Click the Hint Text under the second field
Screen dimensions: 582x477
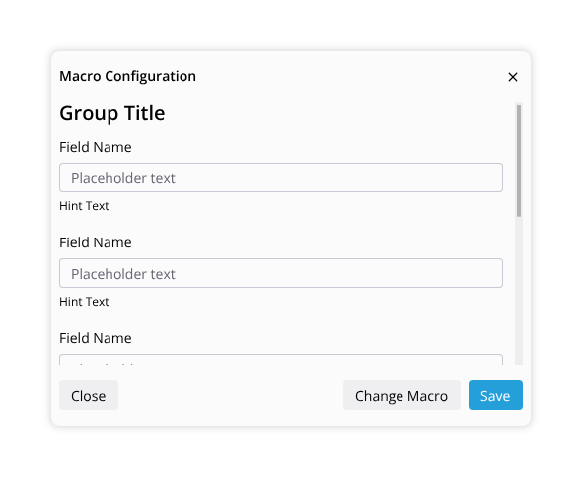coord(84,302)
